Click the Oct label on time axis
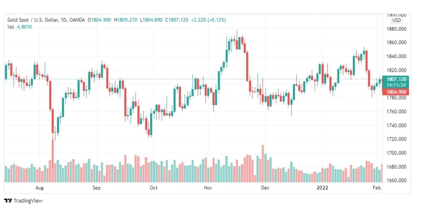This screenshot has height=208, width=421. point(154,188)
